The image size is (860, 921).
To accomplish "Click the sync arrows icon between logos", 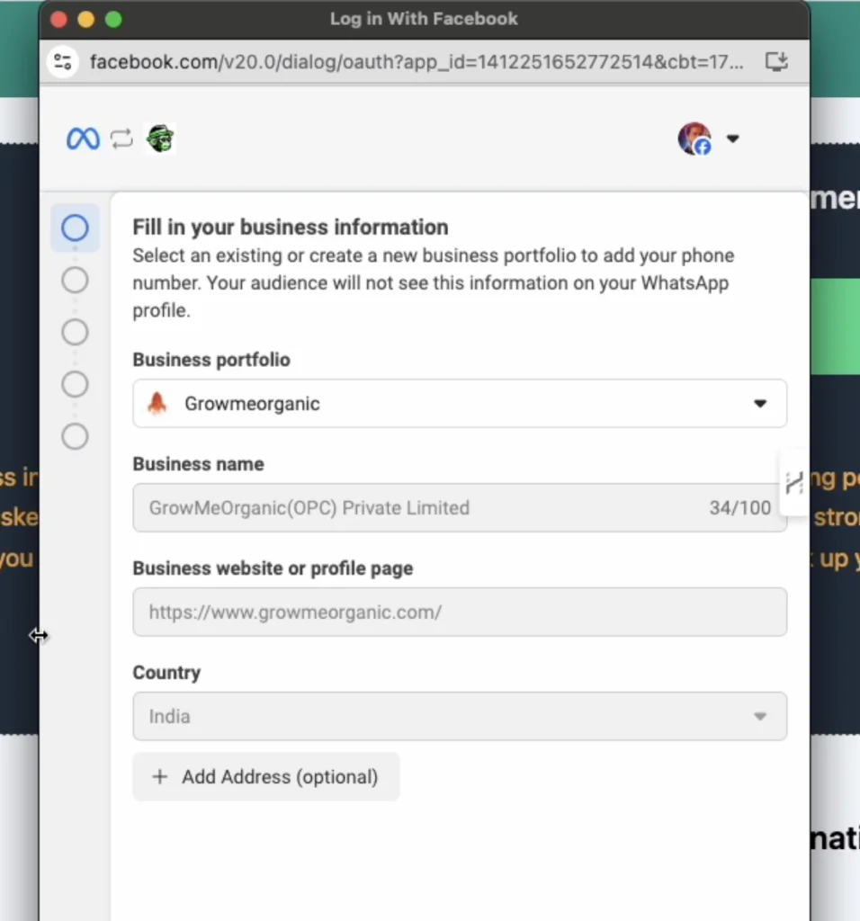I will point(121,139).
